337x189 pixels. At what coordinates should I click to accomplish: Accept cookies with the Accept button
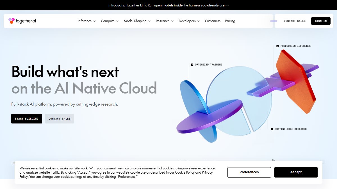coord(296,172)
